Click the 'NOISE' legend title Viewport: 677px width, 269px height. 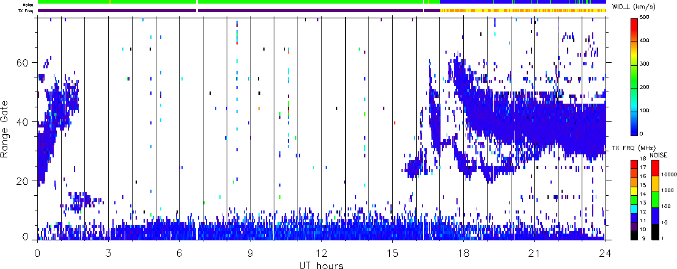[658, 155]
